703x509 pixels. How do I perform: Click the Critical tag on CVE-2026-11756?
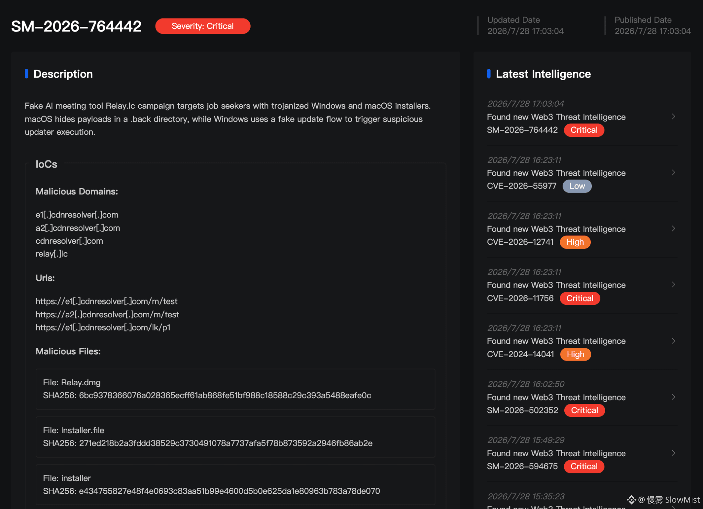pyautogui.click(x=580, y=298)
